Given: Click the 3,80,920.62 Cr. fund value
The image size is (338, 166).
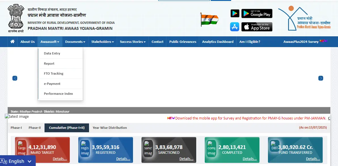Looking at the screenshot, I should pos(295,147).
